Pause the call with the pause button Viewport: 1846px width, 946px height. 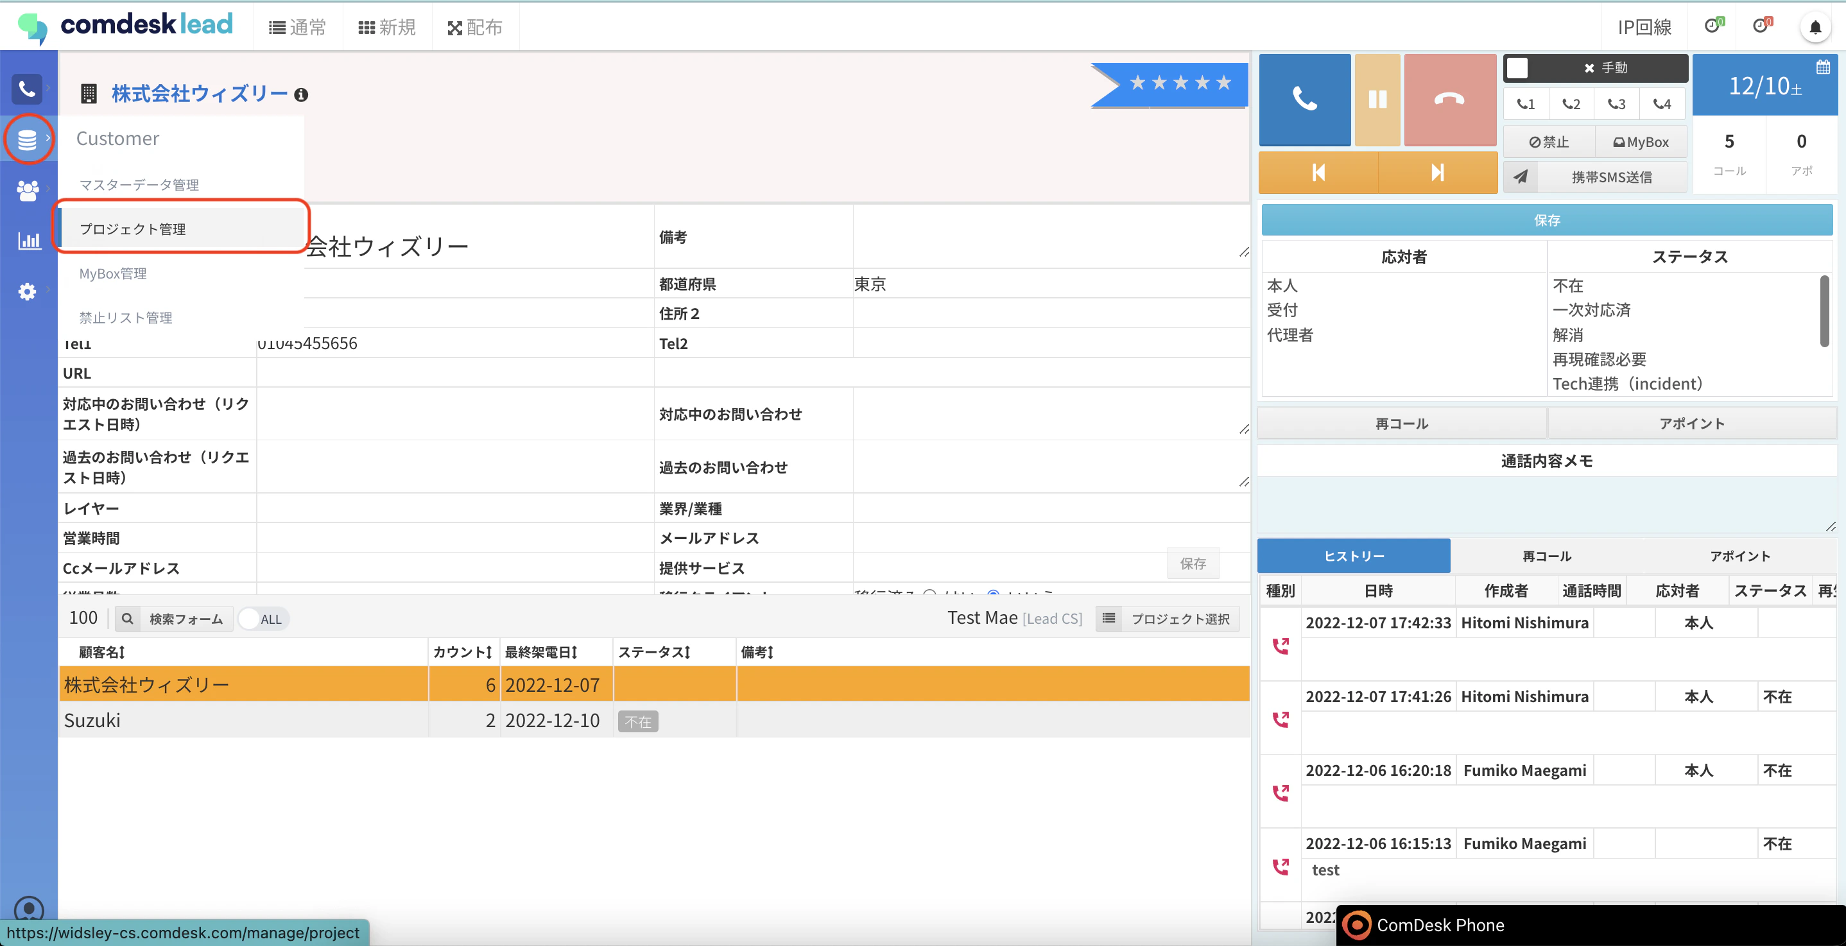[x=1377, y=99]
